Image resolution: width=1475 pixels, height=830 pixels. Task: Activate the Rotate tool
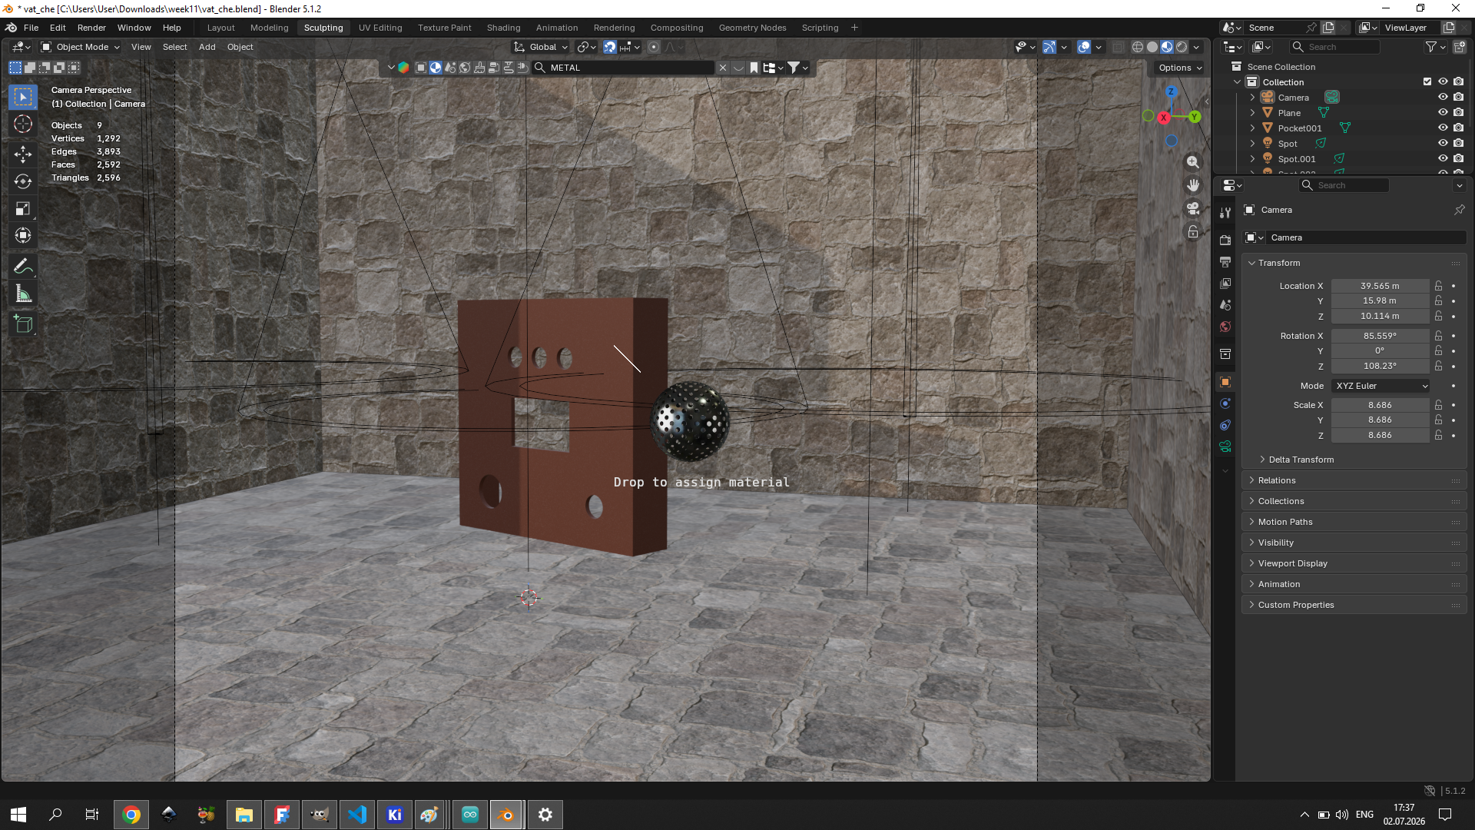(23, 181)
